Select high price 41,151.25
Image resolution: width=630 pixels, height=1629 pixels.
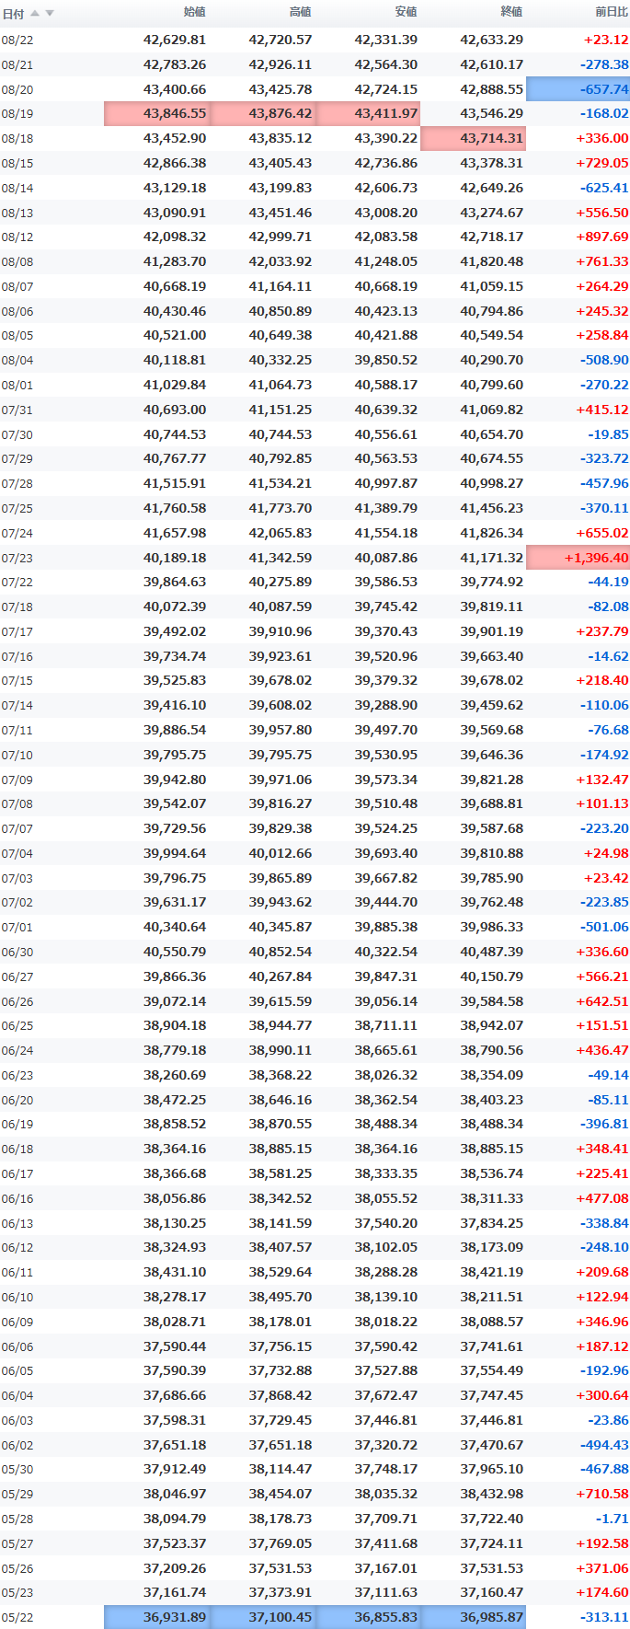click(281, 410)
